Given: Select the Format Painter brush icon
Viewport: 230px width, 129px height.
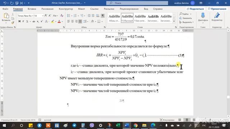Looking at the screenshot, I should coord(13,23).
